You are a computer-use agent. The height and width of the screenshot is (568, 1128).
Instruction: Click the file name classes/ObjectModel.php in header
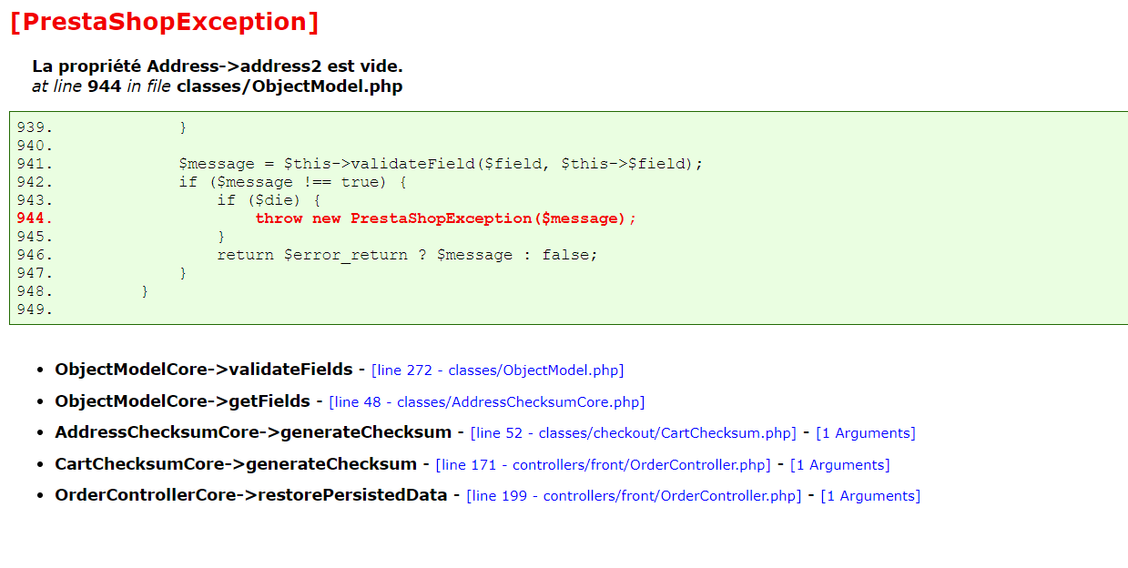point(290,86)
